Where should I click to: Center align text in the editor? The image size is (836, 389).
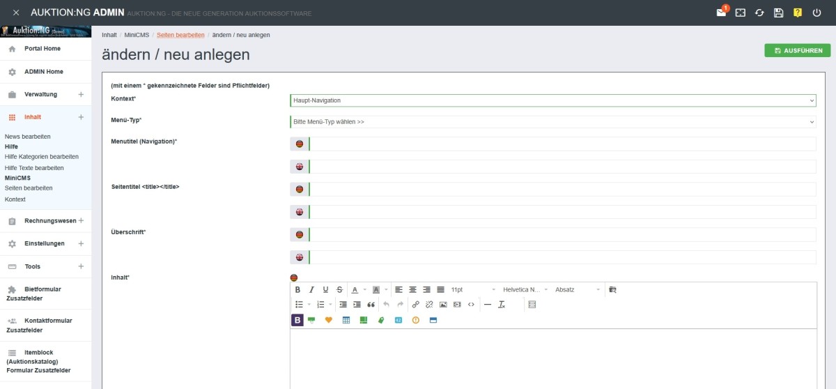(x=412, y=289)
